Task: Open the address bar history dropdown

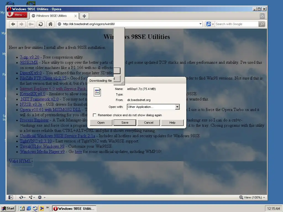Action: (x=200, y=24)
